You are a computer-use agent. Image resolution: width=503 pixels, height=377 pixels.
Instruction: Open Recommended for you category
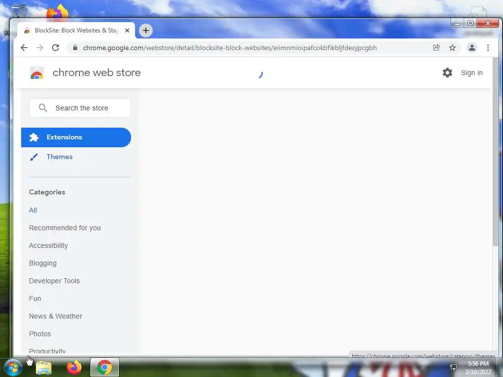[65, 228]
